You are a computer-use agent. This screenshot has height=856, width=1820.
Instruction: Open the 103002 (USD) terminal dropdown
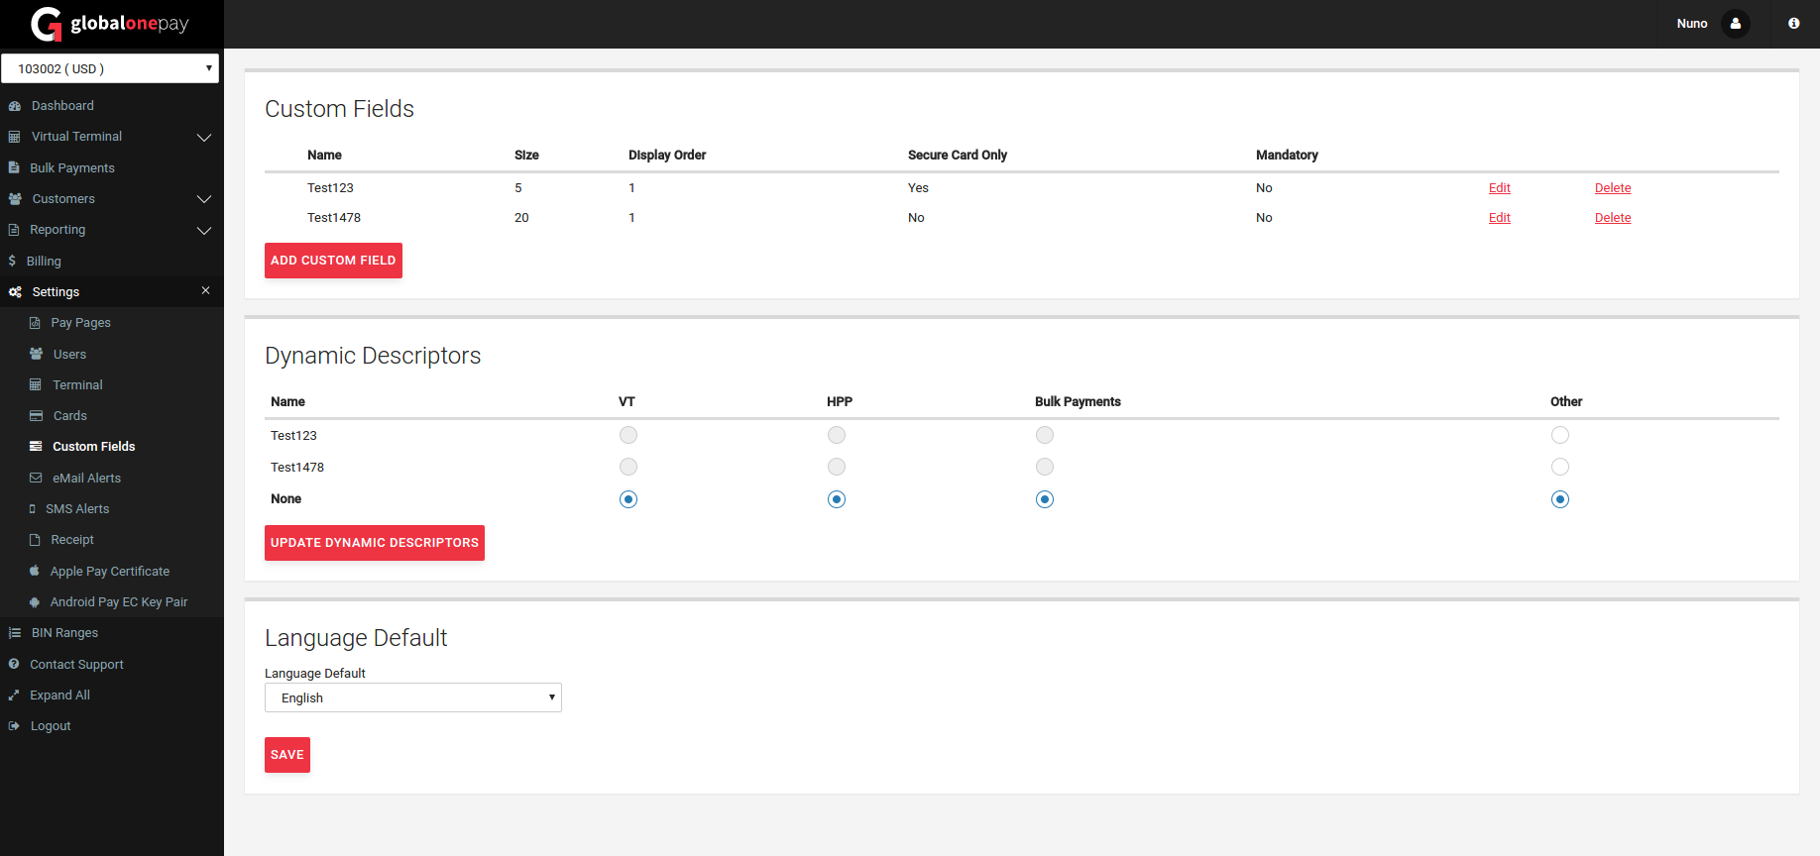(x=110, y=68)
